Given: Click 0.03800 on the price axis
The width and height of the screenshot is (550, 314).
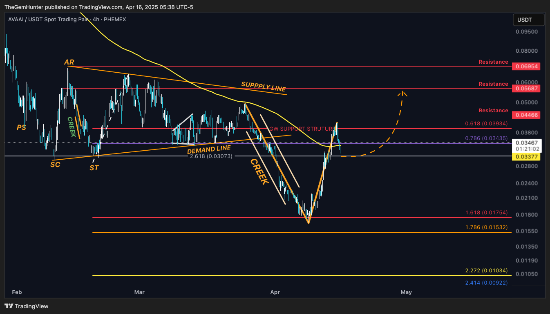Looking at the screenshot, I should point(526,133).
